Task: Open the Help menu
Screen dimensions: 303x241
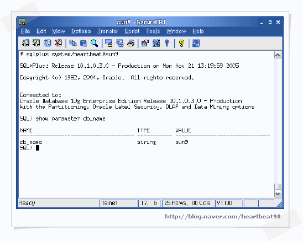Action: coord(198,31)
